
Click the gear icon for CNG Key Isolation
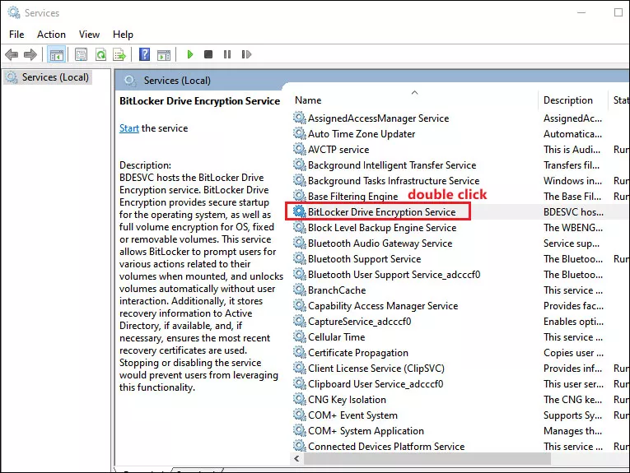299,400
